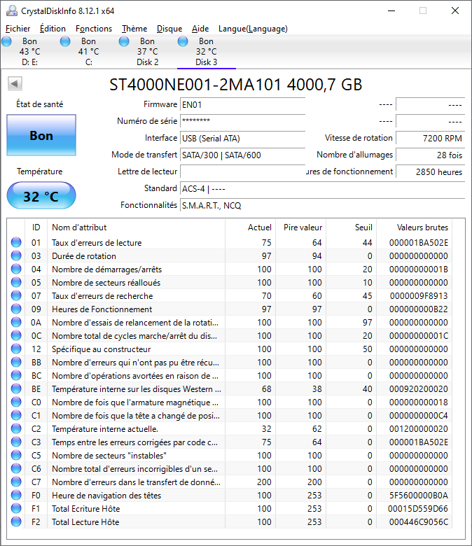Click status orb for attribute 12 Spécifique au constructeur
The height and width of the screenshot is (546, 472).
pos(16,349)
